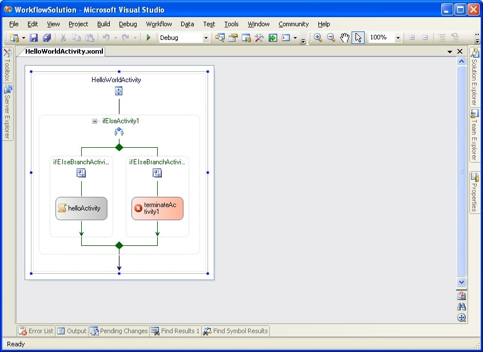Click the New Project toolbar icon
Screen dimensions: 483x352
pos(14,38)
